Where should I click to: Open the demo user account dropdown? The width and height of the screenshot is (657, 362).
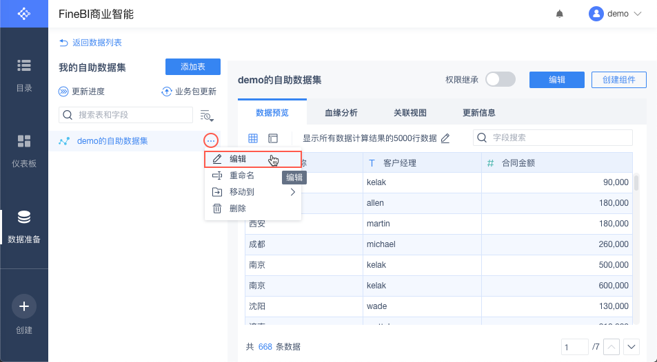click(x=615, y=14)
